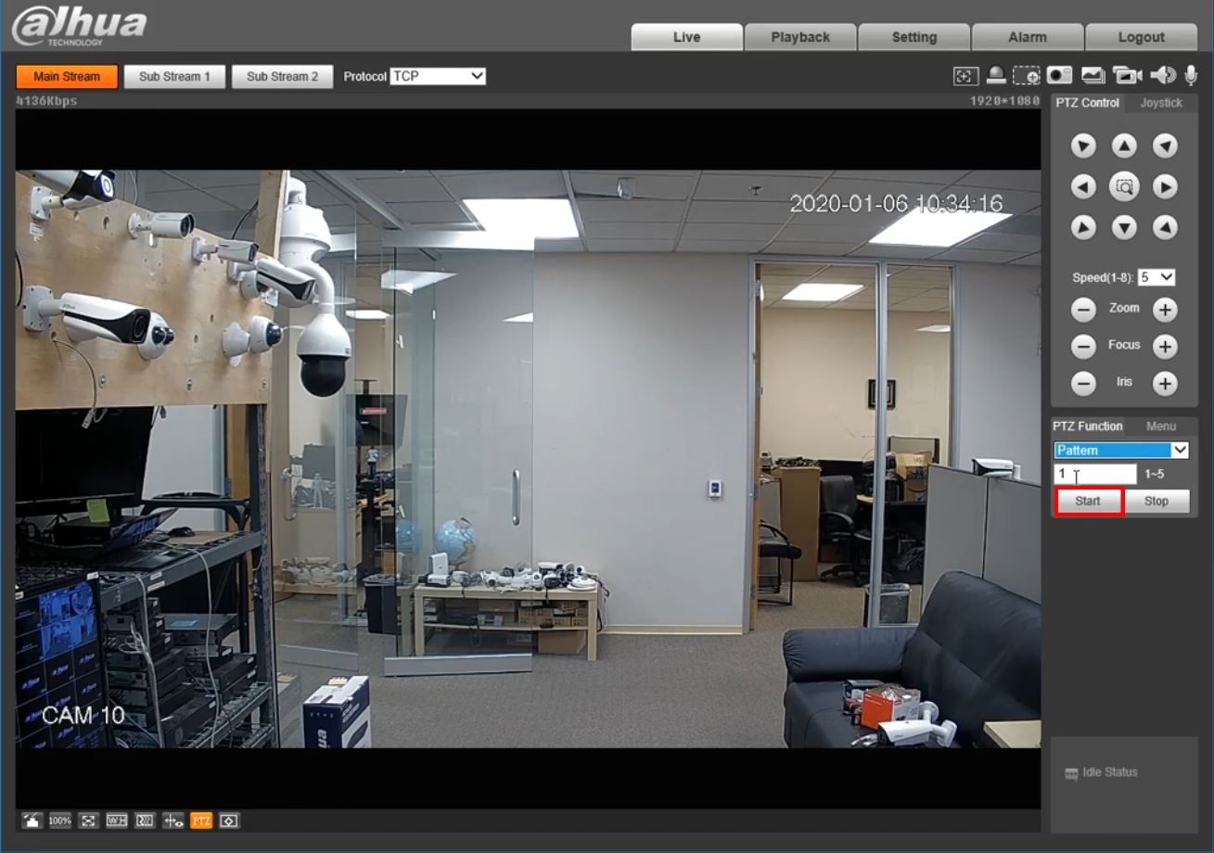The height and width of the screenshot is (853, 1214).
Task: Activate the digital zoom region icon
Action: tap(1027, 76)
